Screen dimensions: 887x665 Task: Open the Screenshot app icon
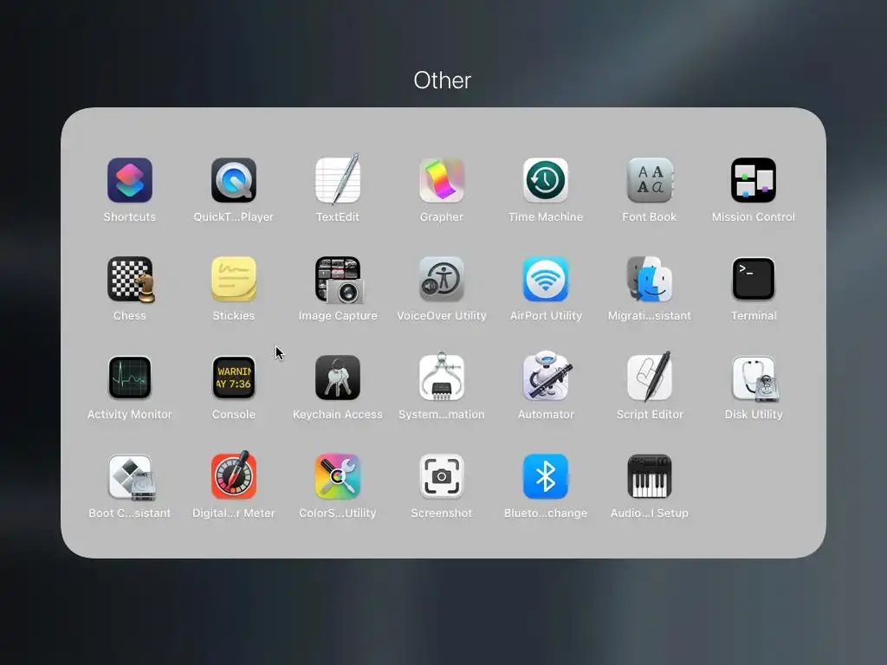pyautogui.click(x=442, y=477)
